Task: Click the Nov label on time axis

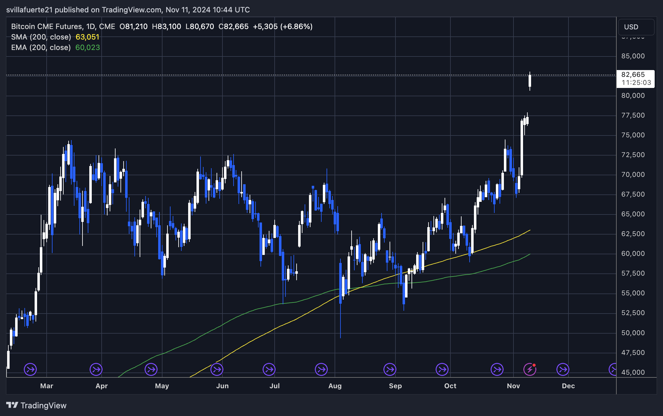Action: pos(513,386)
